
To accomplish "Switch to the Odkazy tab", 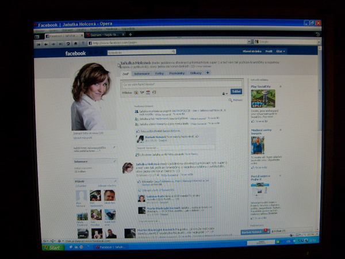I will (195, 73).
